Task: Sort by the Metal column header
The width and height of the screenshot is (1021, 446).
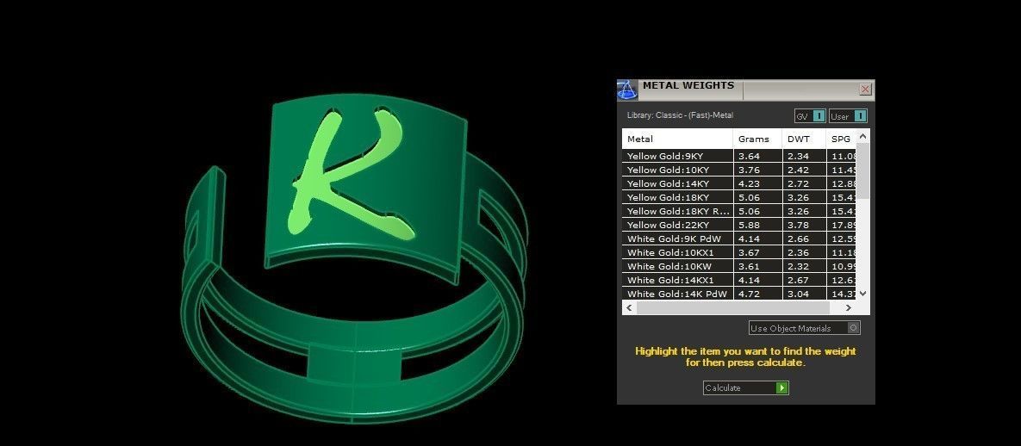Action: click(x=677, y=139)
